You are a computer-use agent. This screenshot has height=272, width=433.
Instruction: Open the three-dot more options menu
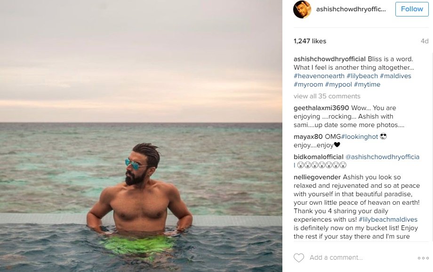pos(423,258)
